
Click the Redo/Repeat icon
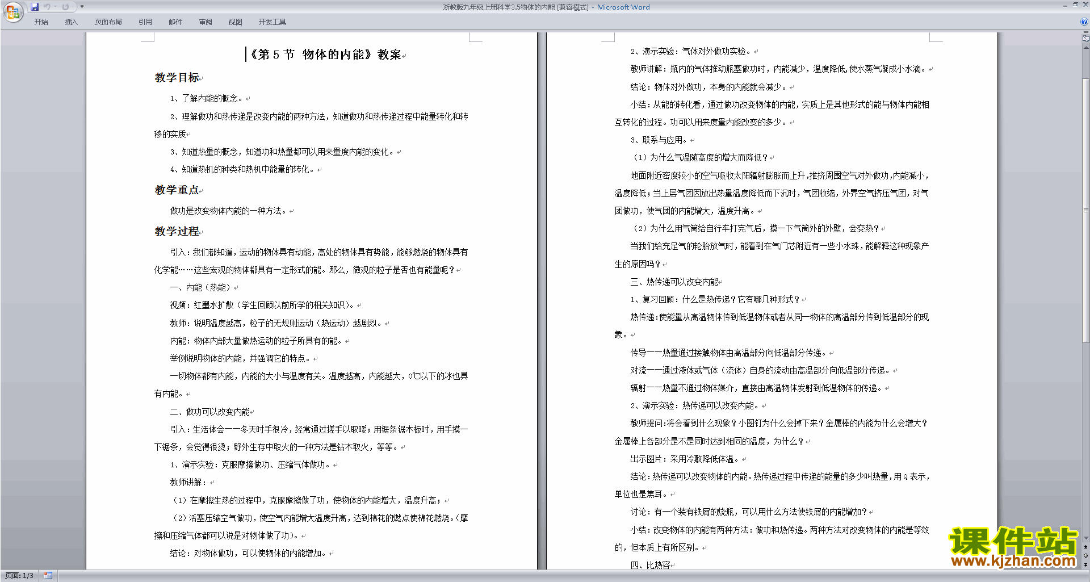pyautogui.click(x=65, y=7)
